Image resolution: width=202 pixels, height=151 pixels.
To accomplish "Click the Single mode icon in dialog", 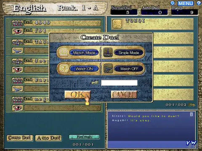I will (x=108, y=52).
